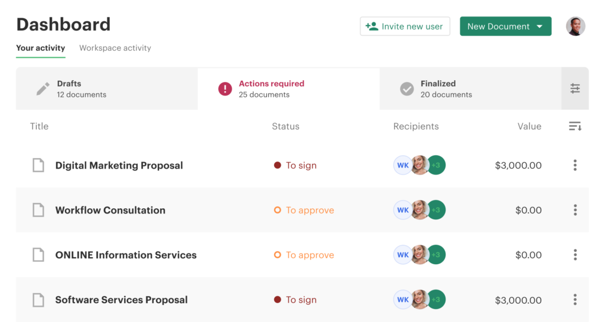
Task: Select the Actions required tab
Action: point(288,89)
